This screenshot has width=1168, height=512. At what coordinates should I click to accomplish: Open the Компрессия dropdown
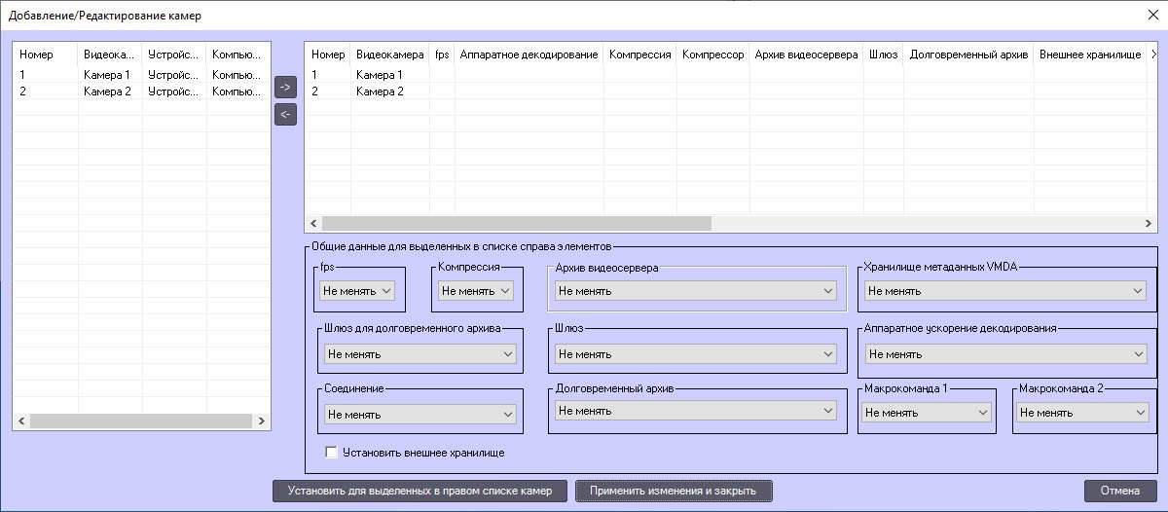click(x=475, y=290)
